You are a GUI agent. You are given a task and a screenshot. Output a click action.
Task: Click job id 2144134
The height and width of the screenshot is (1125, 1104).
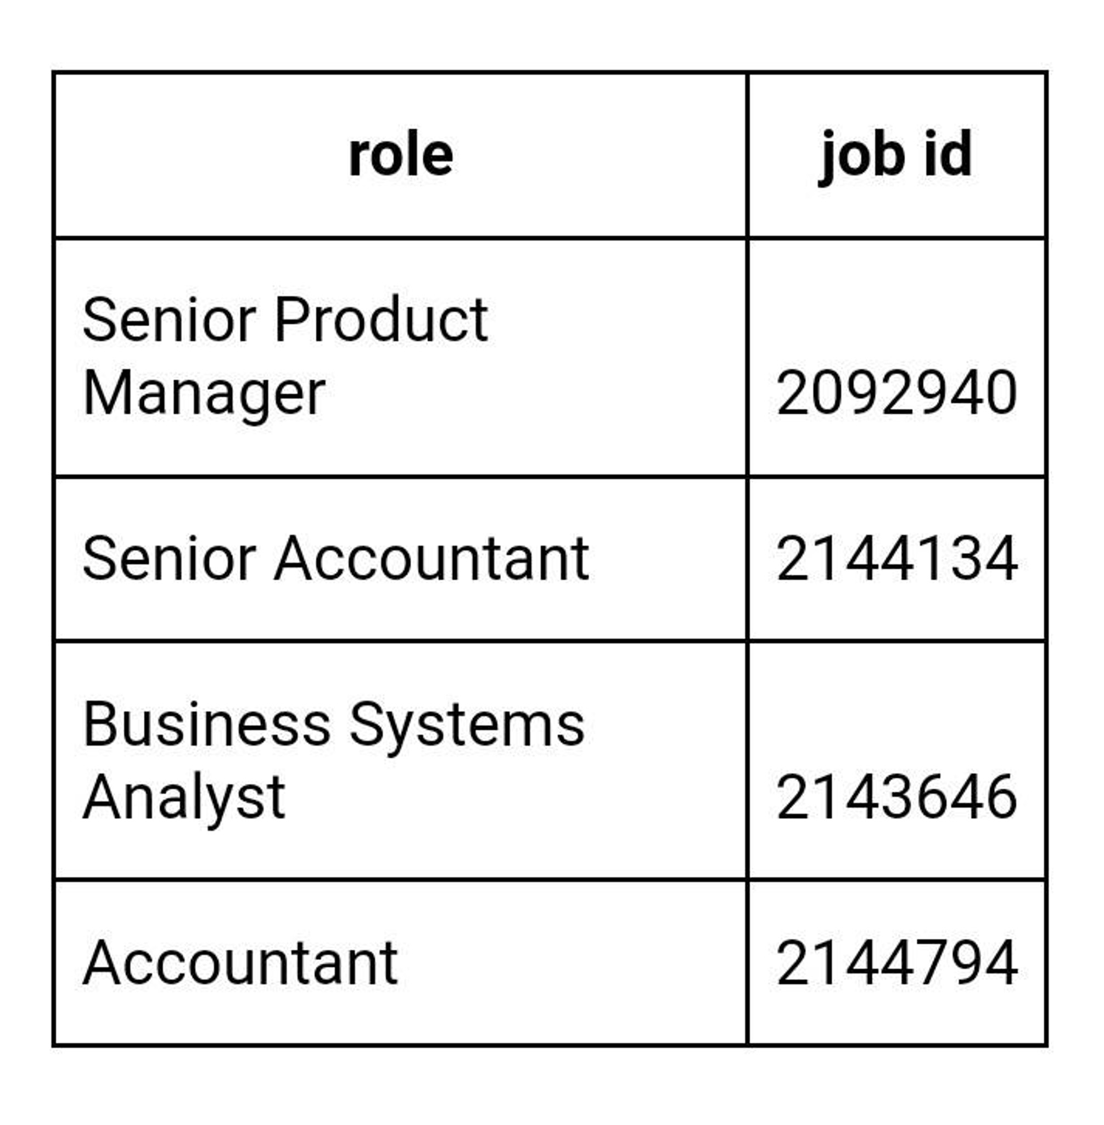coord(896,559)
